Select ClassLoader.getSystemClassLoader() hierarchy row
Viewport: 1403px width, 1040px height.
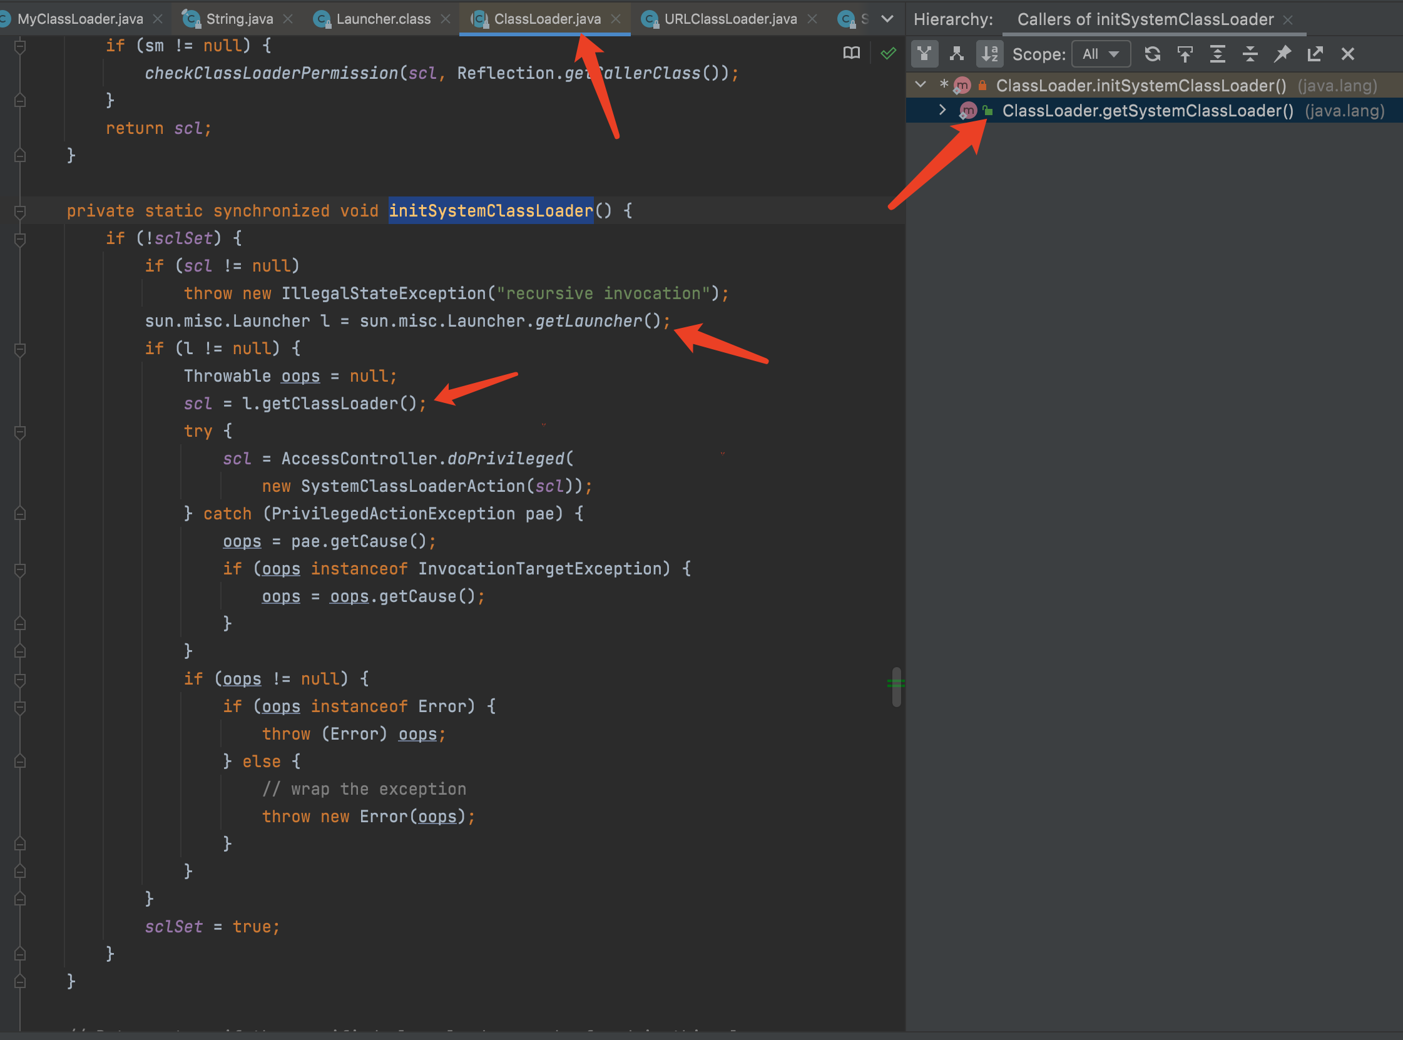(1155, 111)
